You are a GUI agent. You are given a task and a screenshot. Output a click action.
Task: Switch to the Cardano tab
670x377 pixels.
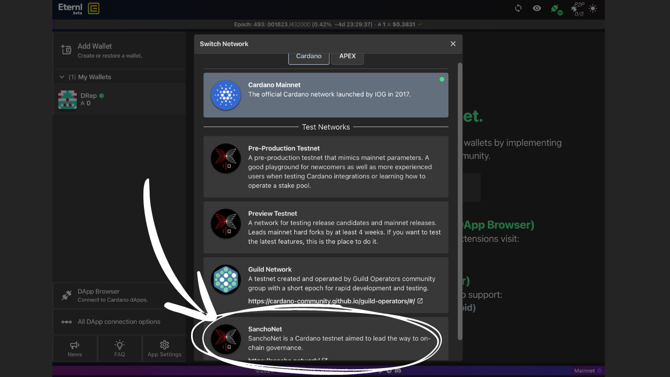pos(309,57)
